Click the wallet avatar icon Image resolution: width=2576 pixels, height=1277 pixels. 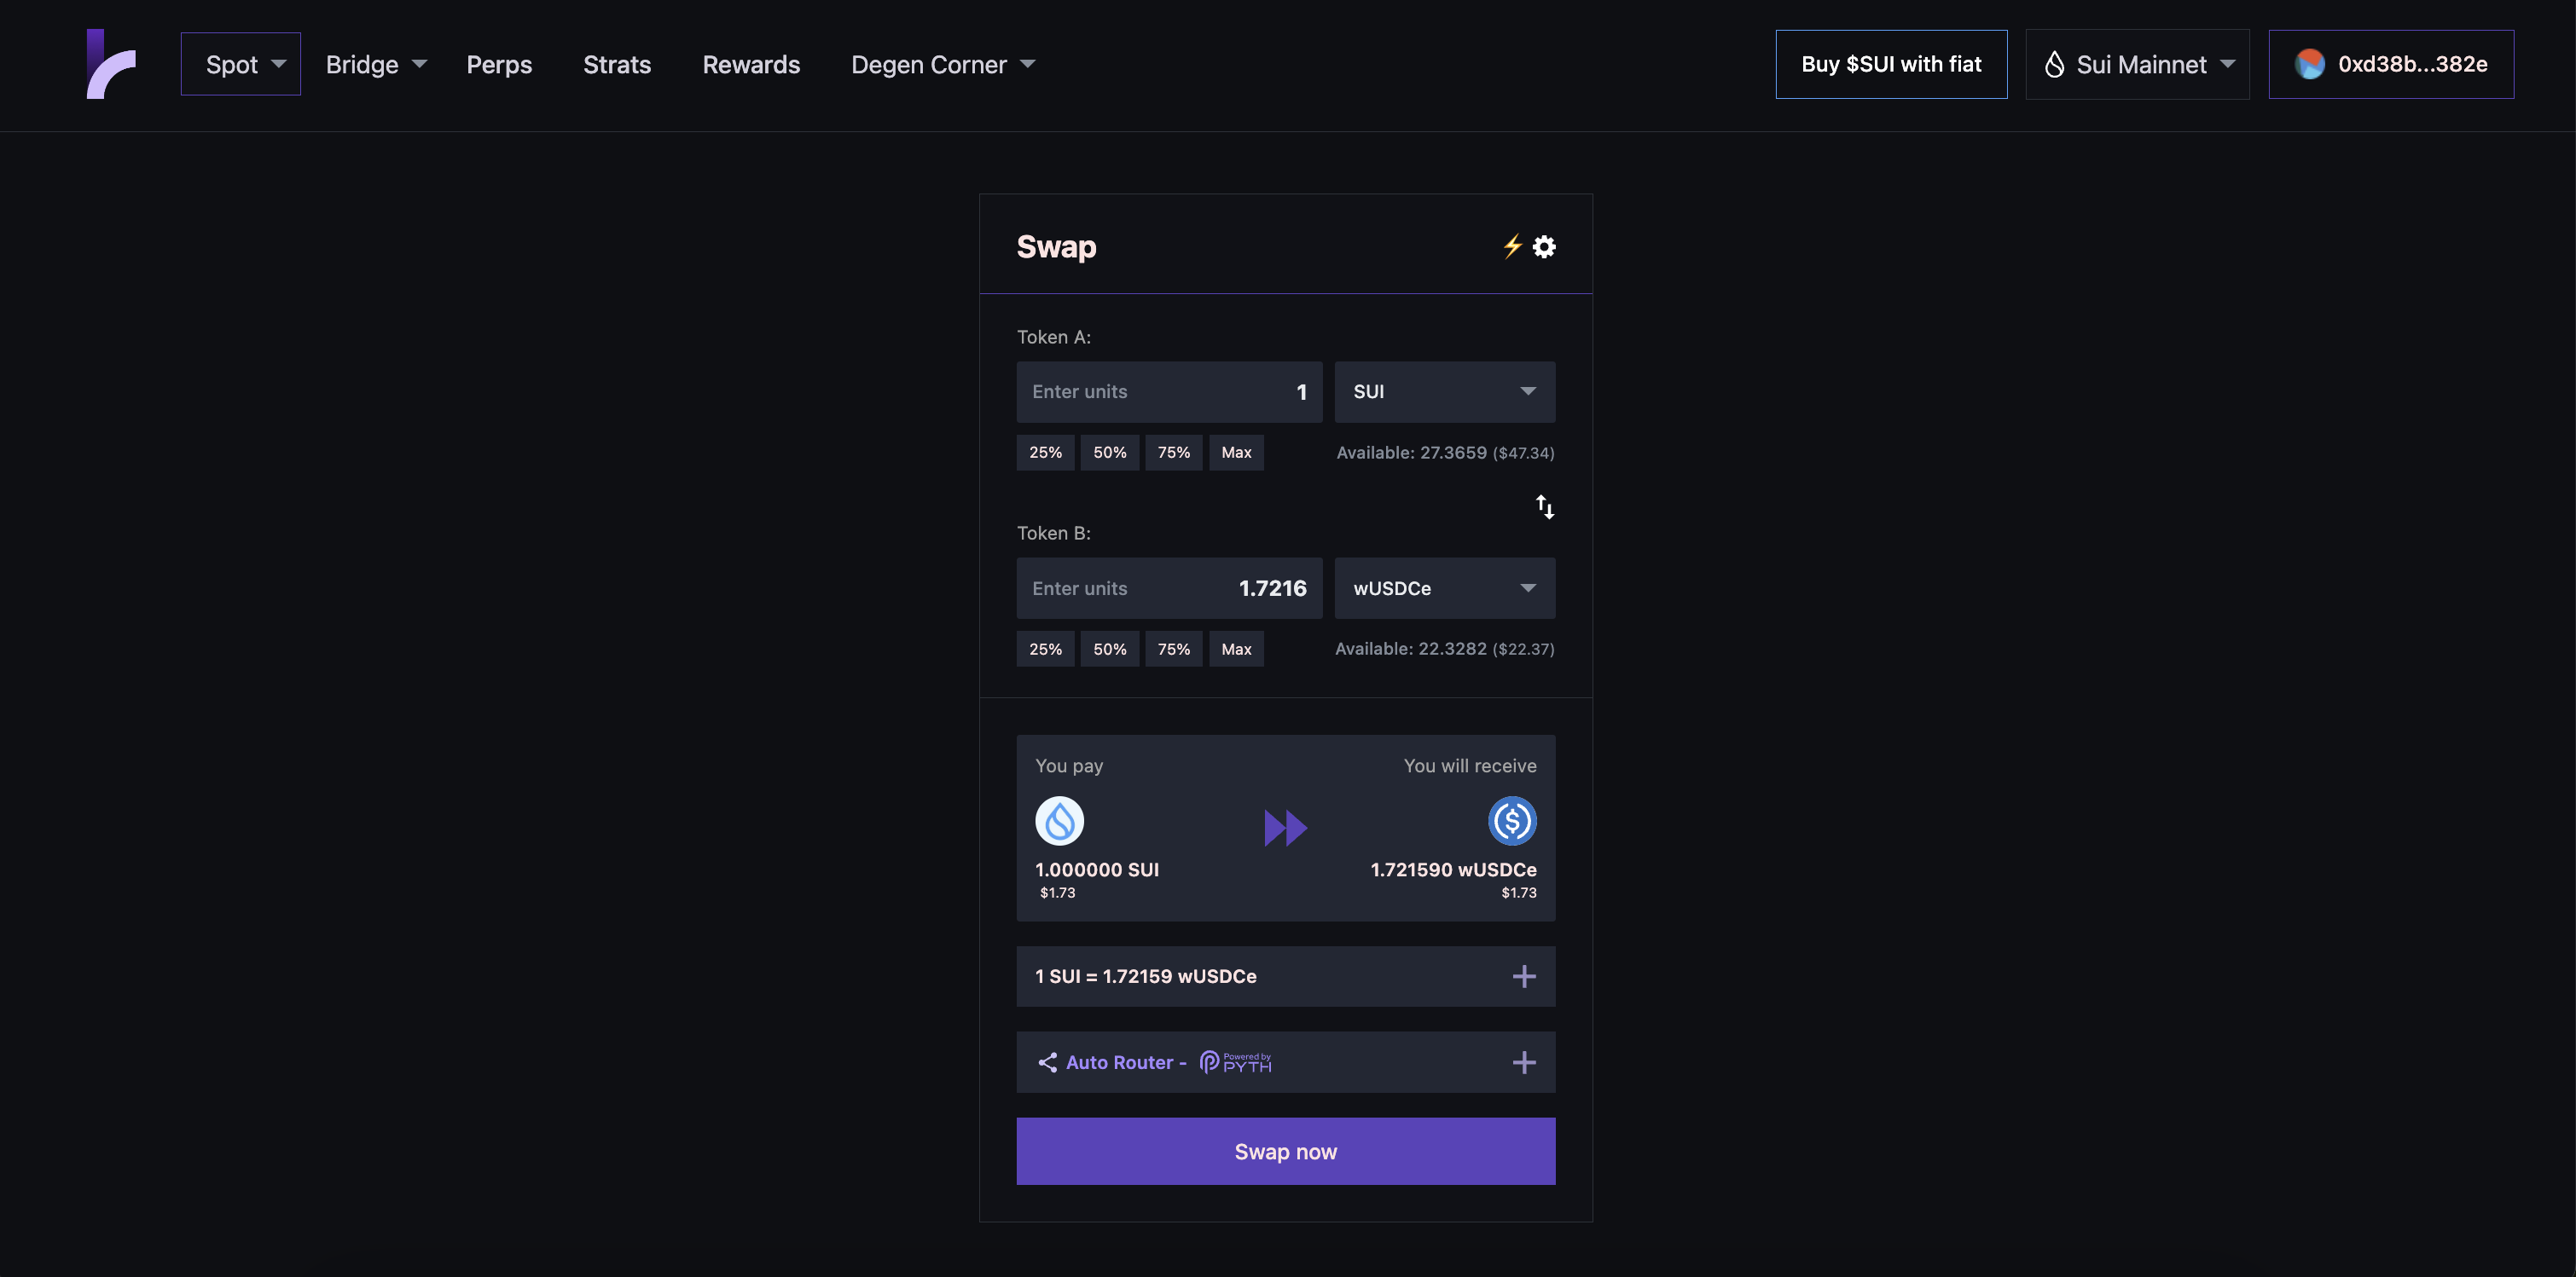pos(2309,64)
